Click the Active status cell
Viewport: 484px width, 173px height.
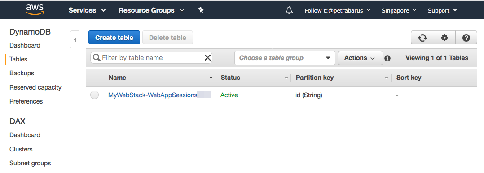pos(229,95)
